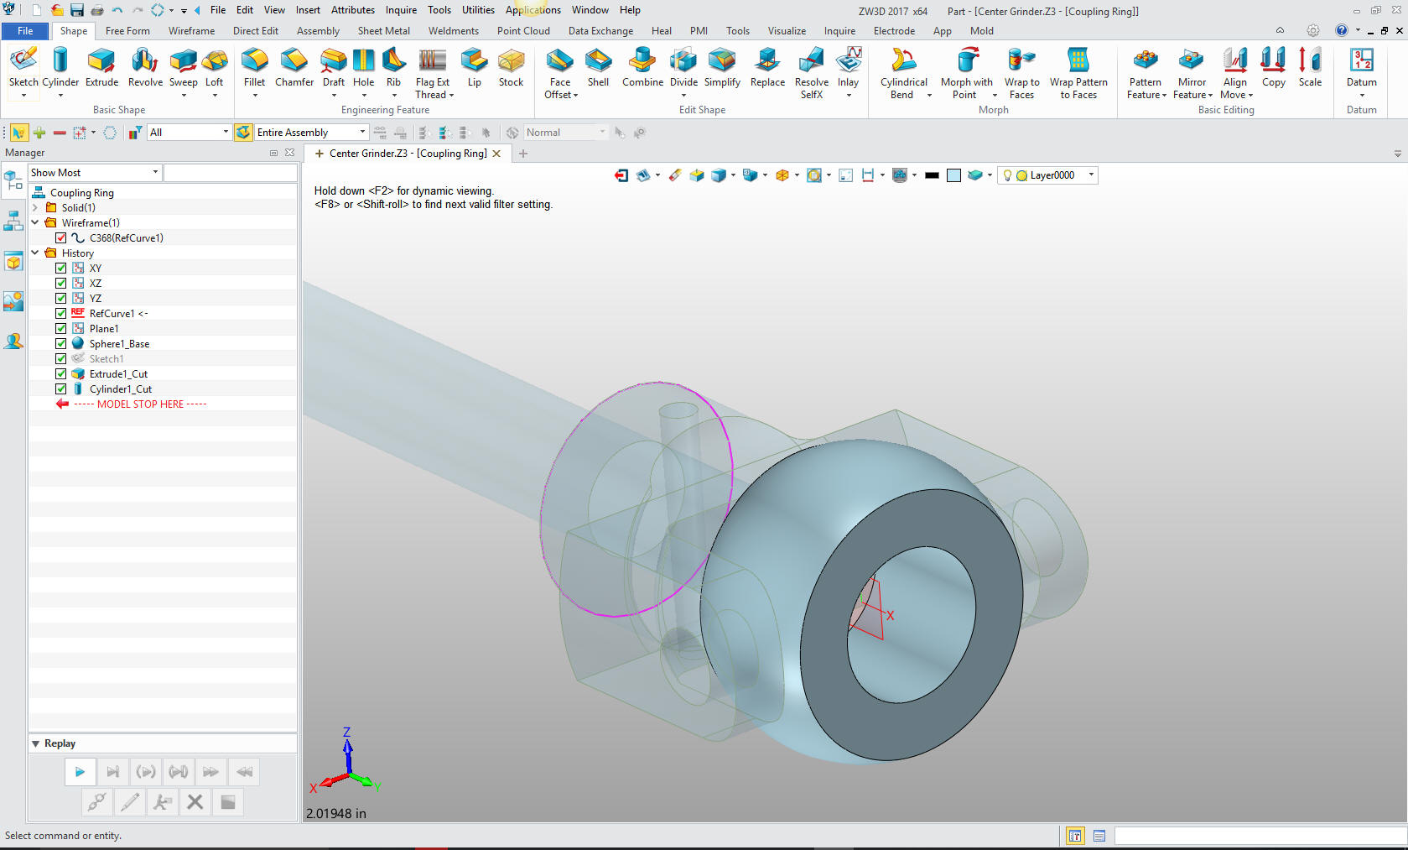Open the Show Most dropdown
Image resolution: width=1408 pixels, height=850 pixels.
coord(95,173)
